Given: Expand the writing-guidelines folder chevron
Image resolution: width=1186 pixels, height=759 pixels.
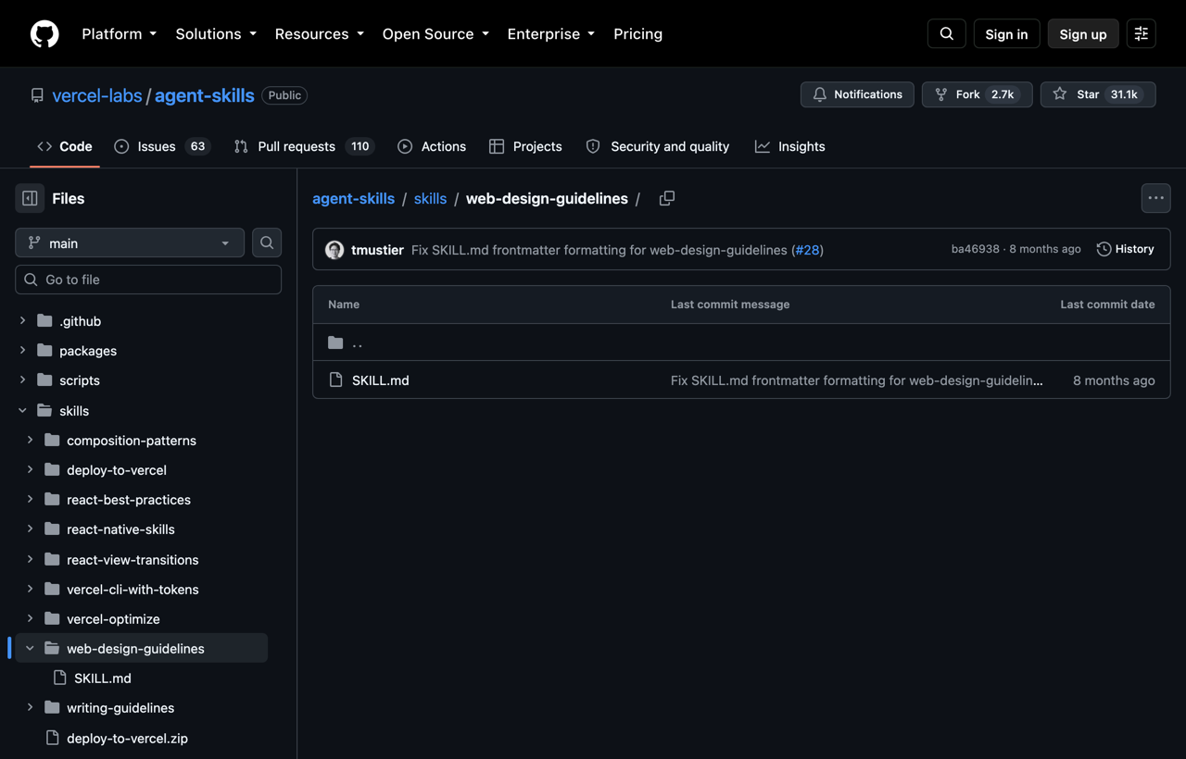Looking at the screenshot, I should point(30,707).
